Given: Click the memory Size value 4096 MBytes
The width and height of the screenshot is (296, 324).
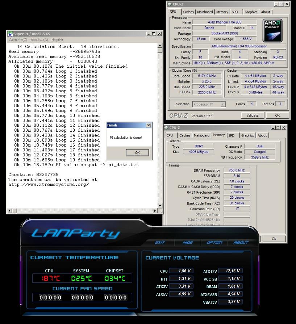Looking at the screenshot, I should pos(199,152).
